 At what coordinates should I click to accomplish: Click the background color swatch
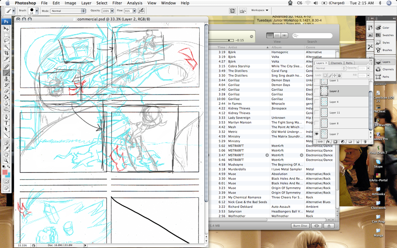point(8,175)
